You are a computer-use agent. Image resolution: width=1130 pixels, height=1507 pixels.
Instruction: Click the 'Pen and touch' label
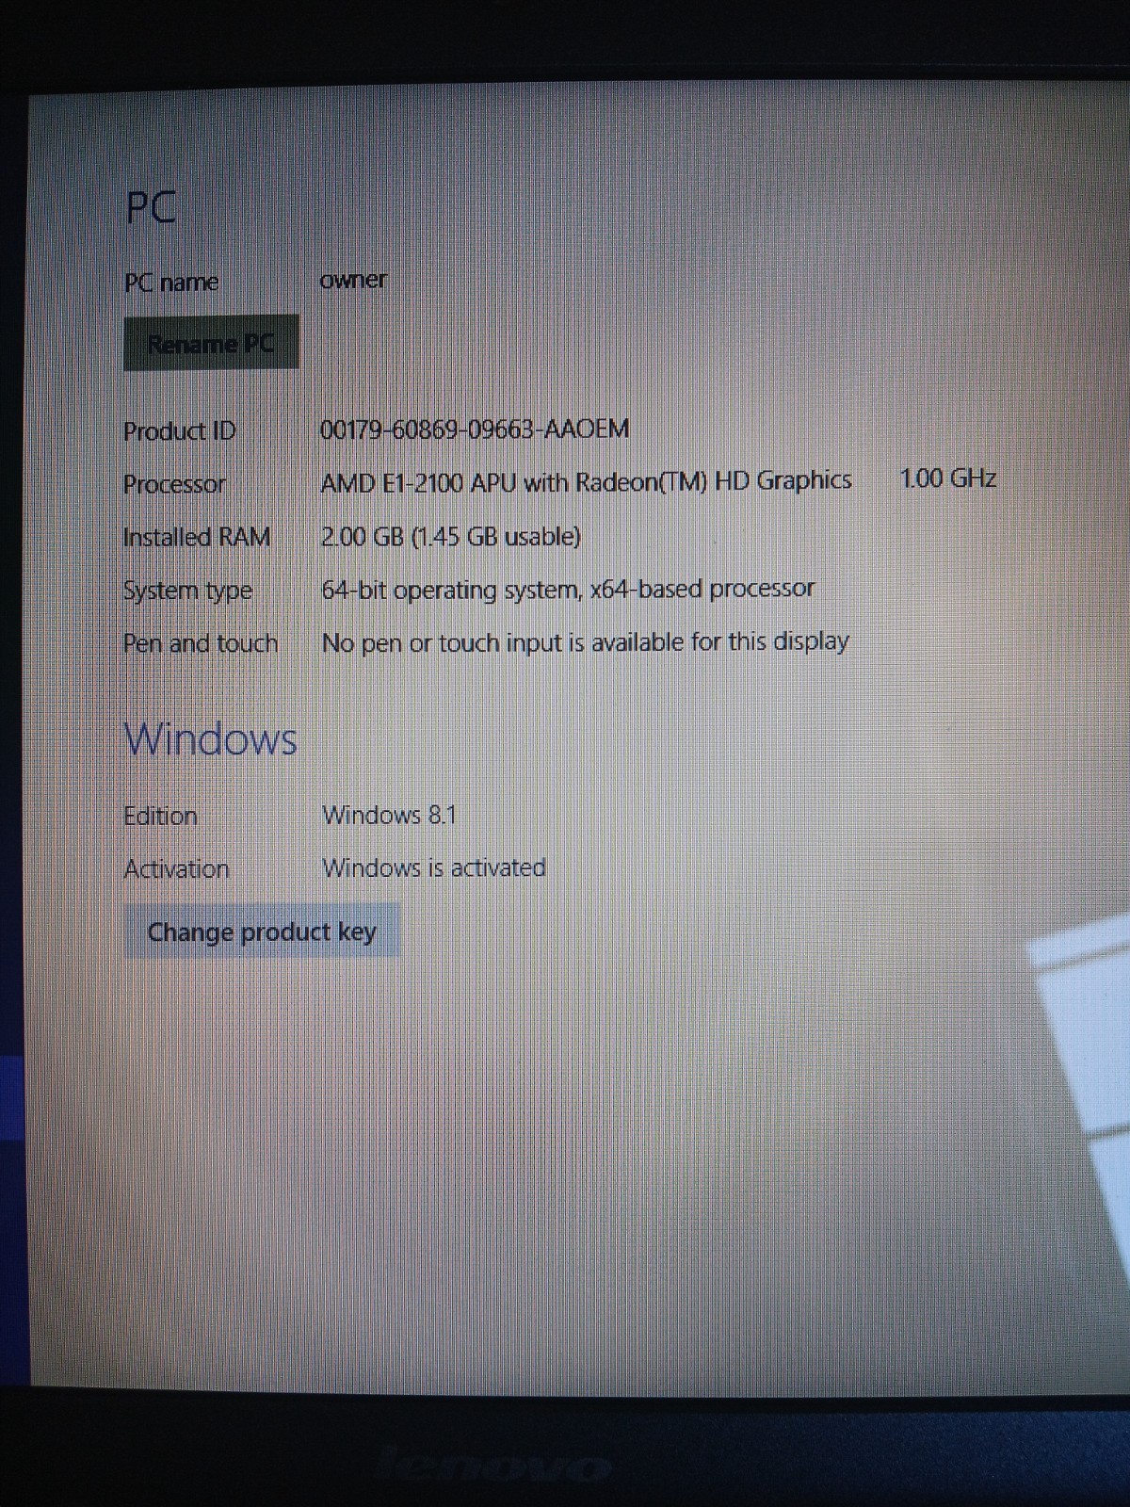click(201, 643)
